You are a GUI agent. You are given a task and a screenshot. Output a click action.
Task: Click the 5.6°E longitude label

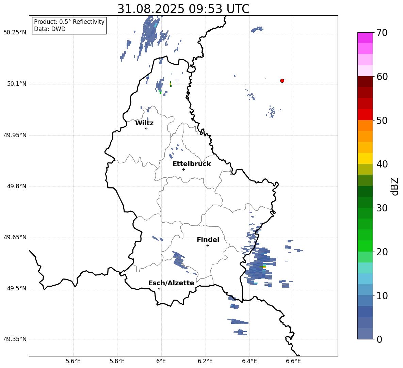coord(73,361)
